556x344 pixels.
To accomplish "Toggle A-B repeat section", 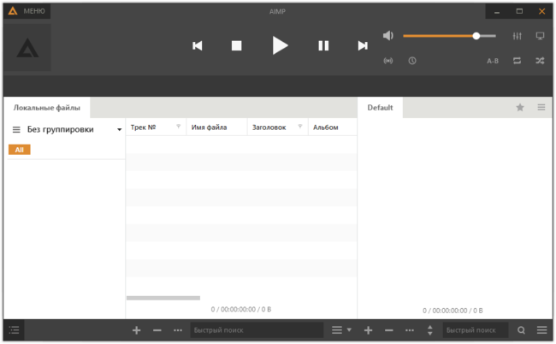I will (493, 61).
